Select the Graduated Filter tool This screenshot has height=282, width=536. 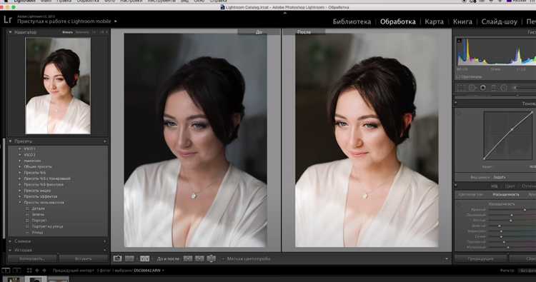pyautogui.click(x=494, y=88)
